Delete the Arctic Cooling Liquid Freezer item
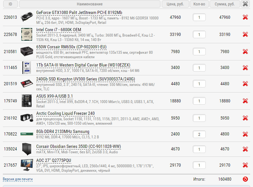Screen dimensions: 253x187 245,118
